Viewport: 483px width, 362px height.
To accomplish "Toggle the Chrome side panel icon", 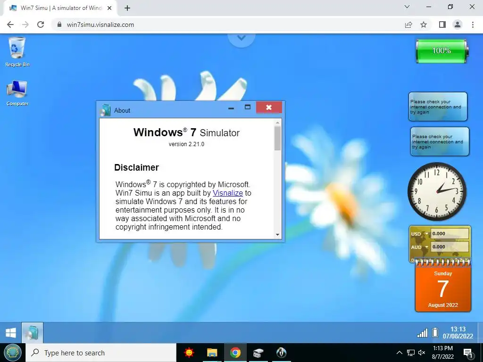I will pos(442,25).
